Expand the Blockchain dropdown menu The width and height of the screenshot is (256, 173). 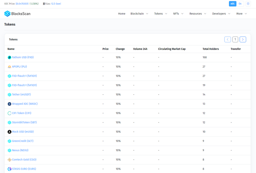(139, 14)
